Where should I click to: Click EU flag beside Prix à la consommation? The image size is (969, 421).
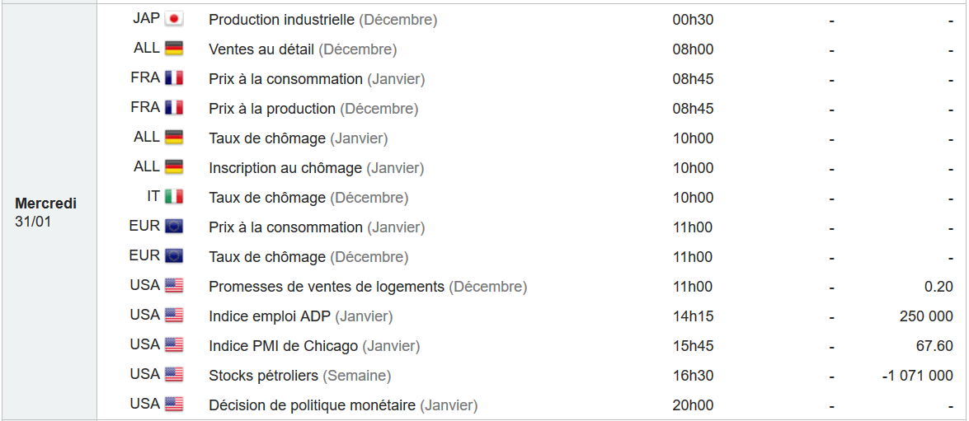click(173, 227)
